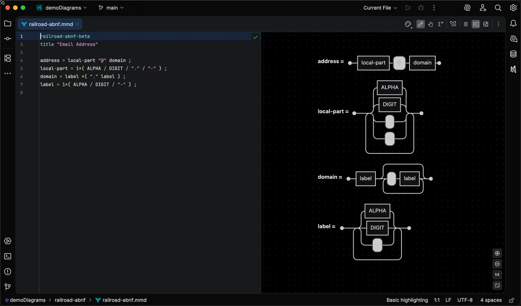Open the AI Assistant spiral icon in title bar
Viewport: 521px width, 306px height.
[x=467, y=8]
